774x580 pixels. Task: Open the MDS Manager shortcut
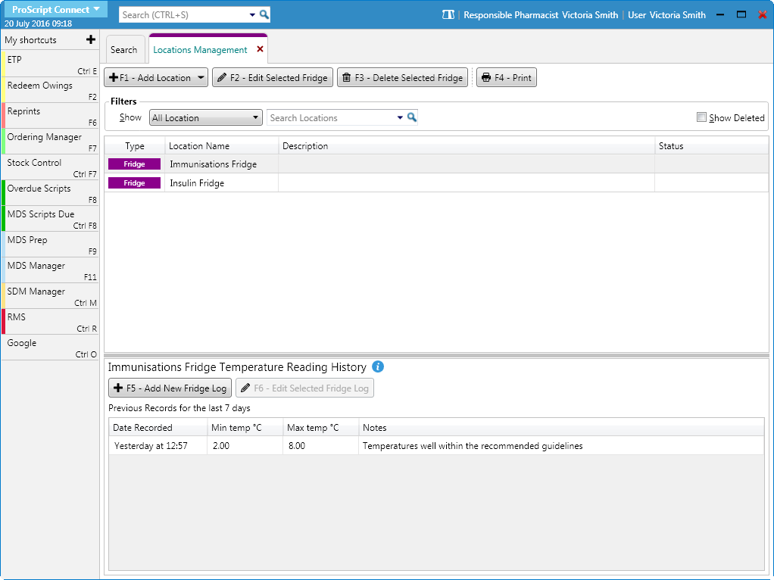click(50, 270)
